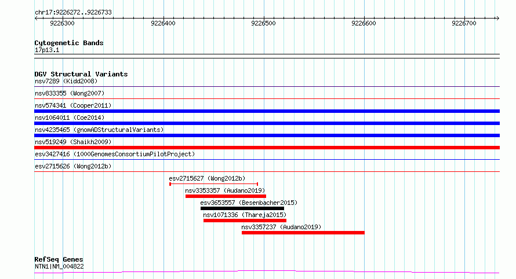Click the red bar under nsv1071336
The image size is (516, 279).
point(245,221)
